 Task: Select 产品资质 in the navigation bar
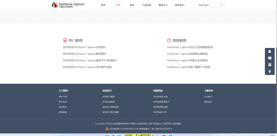click(146, 5)
